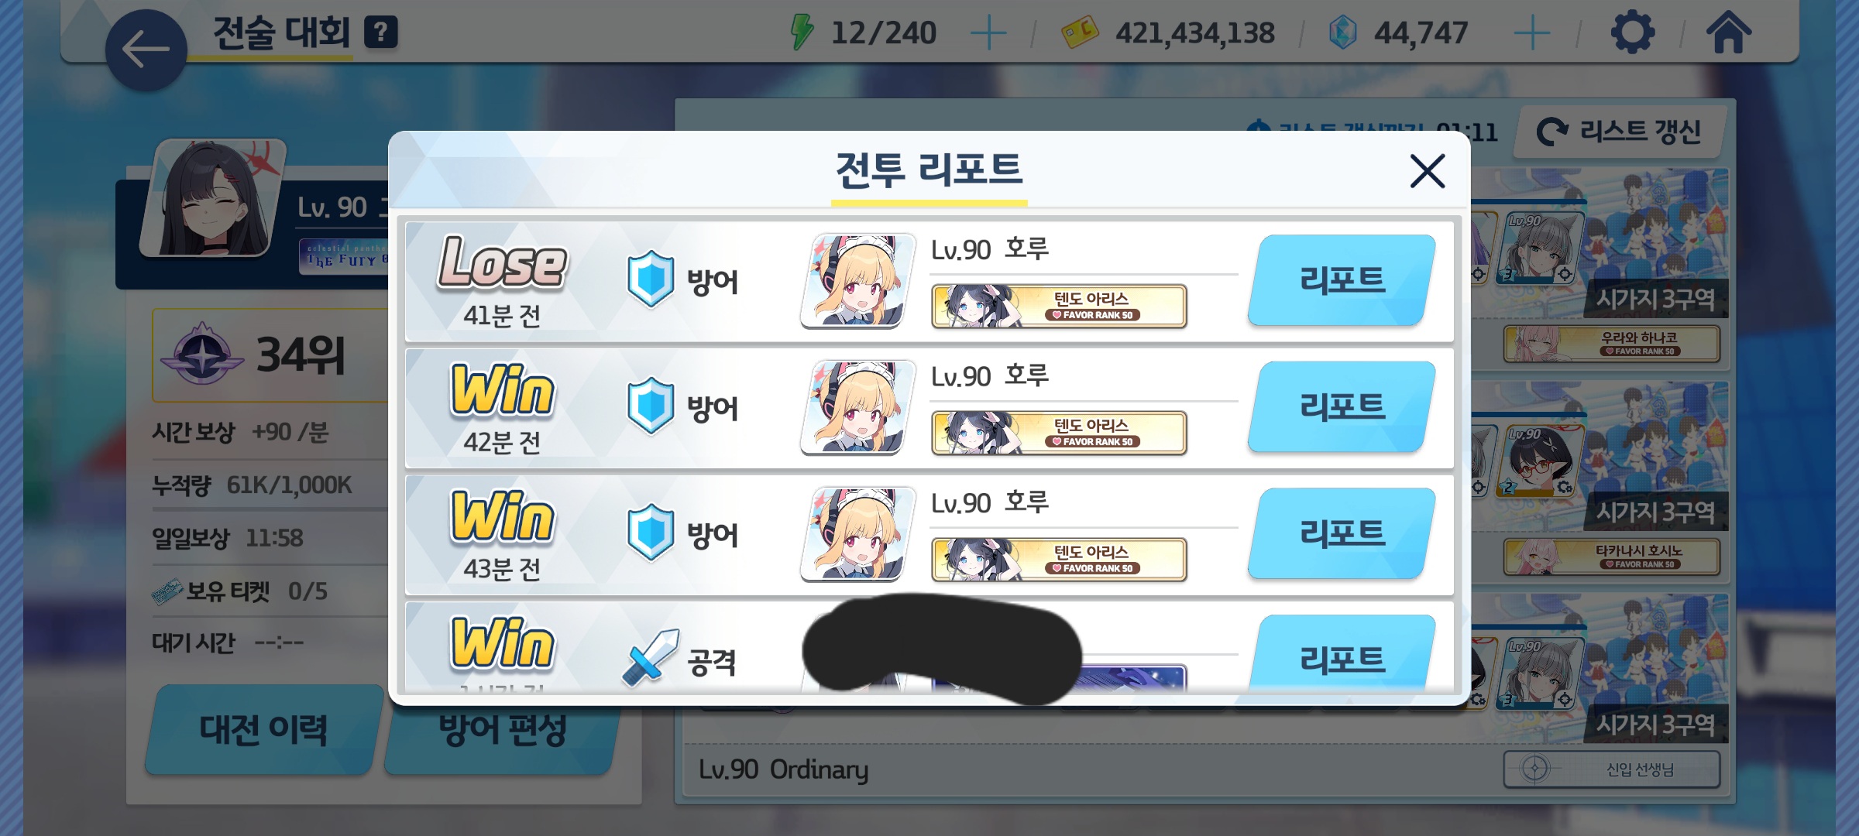
Task: Open the help question mark icon
Action: (x=381, y=33)
